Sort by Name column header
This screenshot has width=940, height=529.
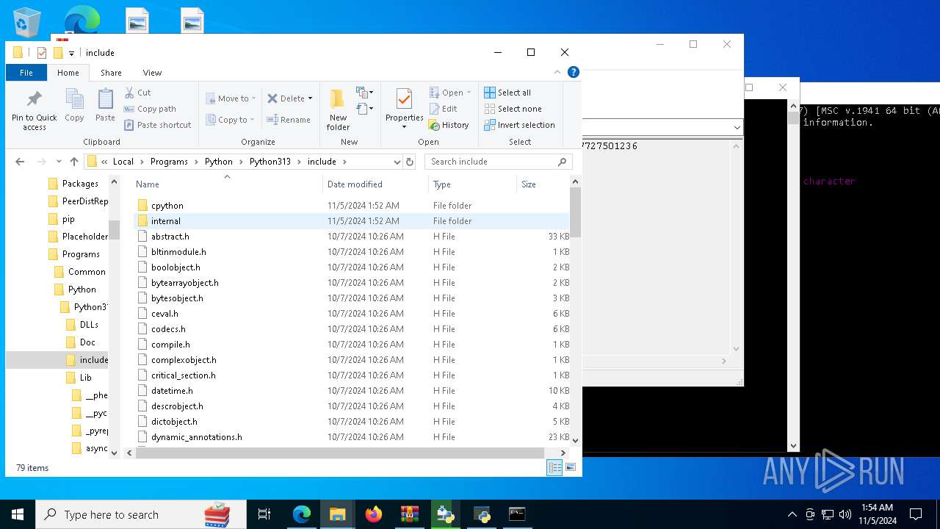(x=228, y=184)
